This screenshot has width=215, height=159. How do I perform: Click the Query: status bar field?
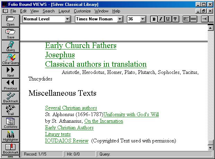coord(154,154)
